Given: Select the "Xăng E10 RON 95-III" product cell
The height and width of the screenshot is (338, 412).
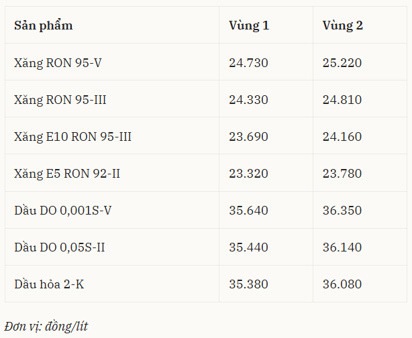Looking at the screenshot, I should click(72, 137).
